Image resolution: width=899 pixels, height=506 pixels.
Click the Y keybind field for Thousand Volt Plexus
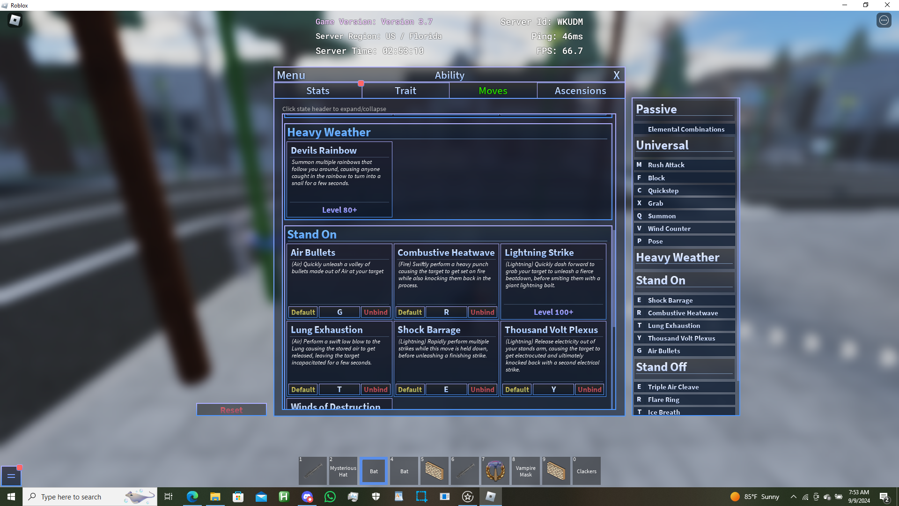pos(553,389)
